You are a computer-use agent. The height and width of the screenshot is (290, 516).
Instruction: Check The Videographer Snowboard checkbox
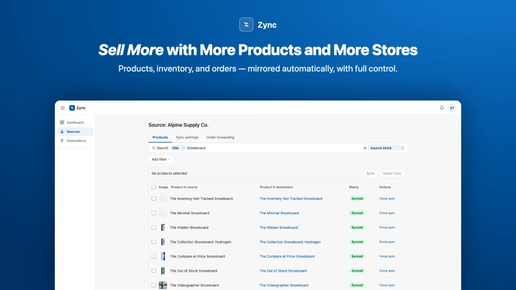154,285
